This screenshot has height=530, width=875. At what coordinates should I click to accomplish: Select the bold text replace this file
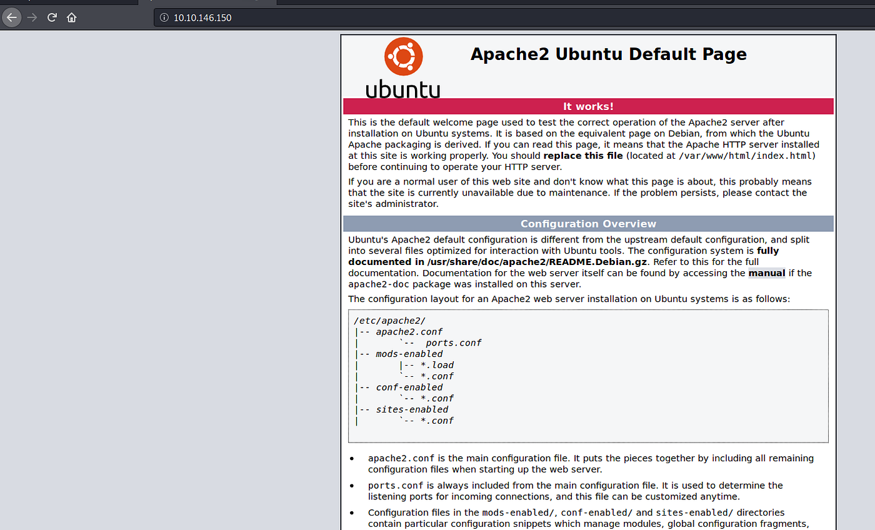coord(583,156)
